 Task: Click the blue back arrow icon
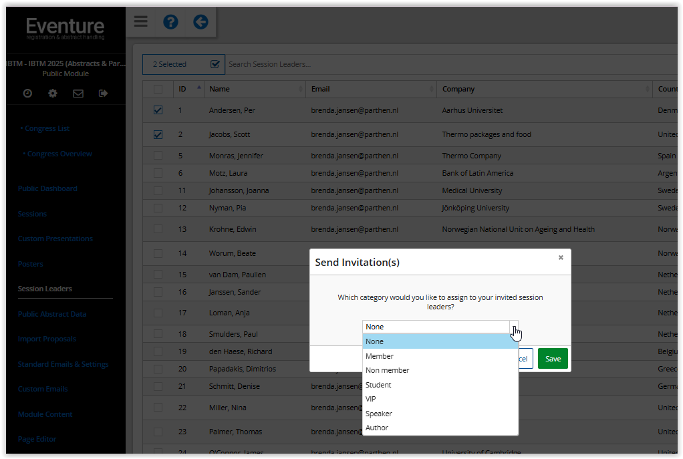(200, 22)
